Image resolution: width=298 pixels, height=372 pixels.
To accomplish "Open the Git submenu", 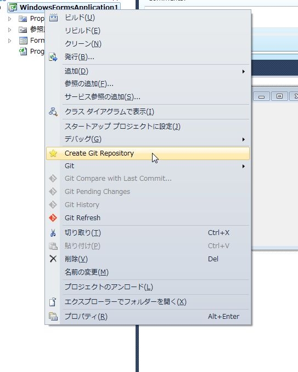I will click(x=148, y=166).
